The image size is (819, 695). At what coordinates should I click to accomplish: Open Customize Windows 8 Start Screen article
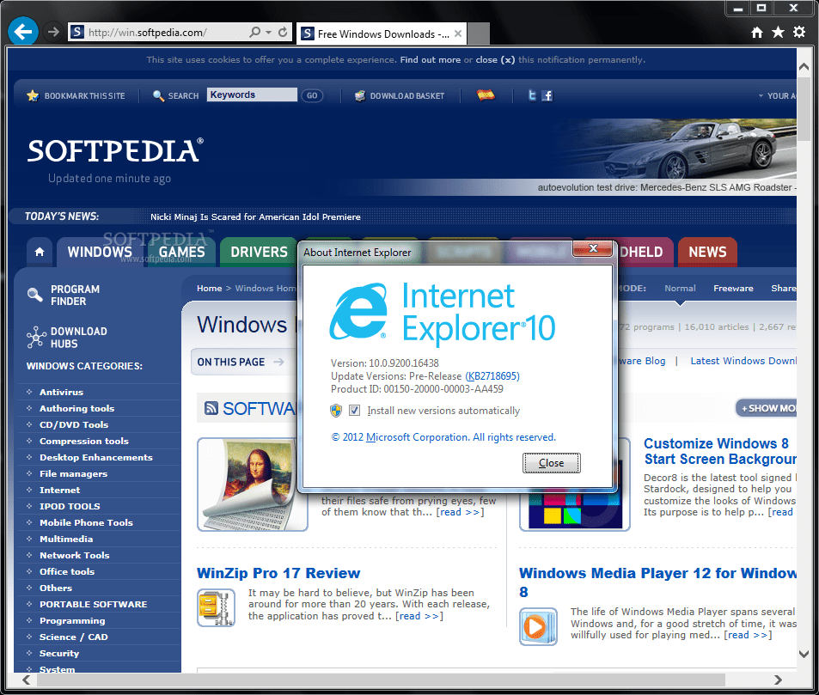click(x=720, y=451)
